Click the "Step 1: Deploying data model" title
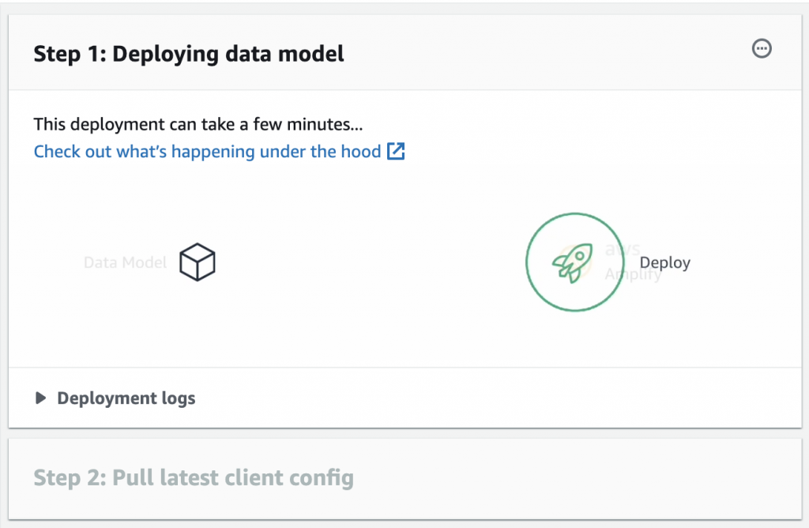The width and height of the screenshot is (809, 528). pyautogui.click(x=189, y=54)
